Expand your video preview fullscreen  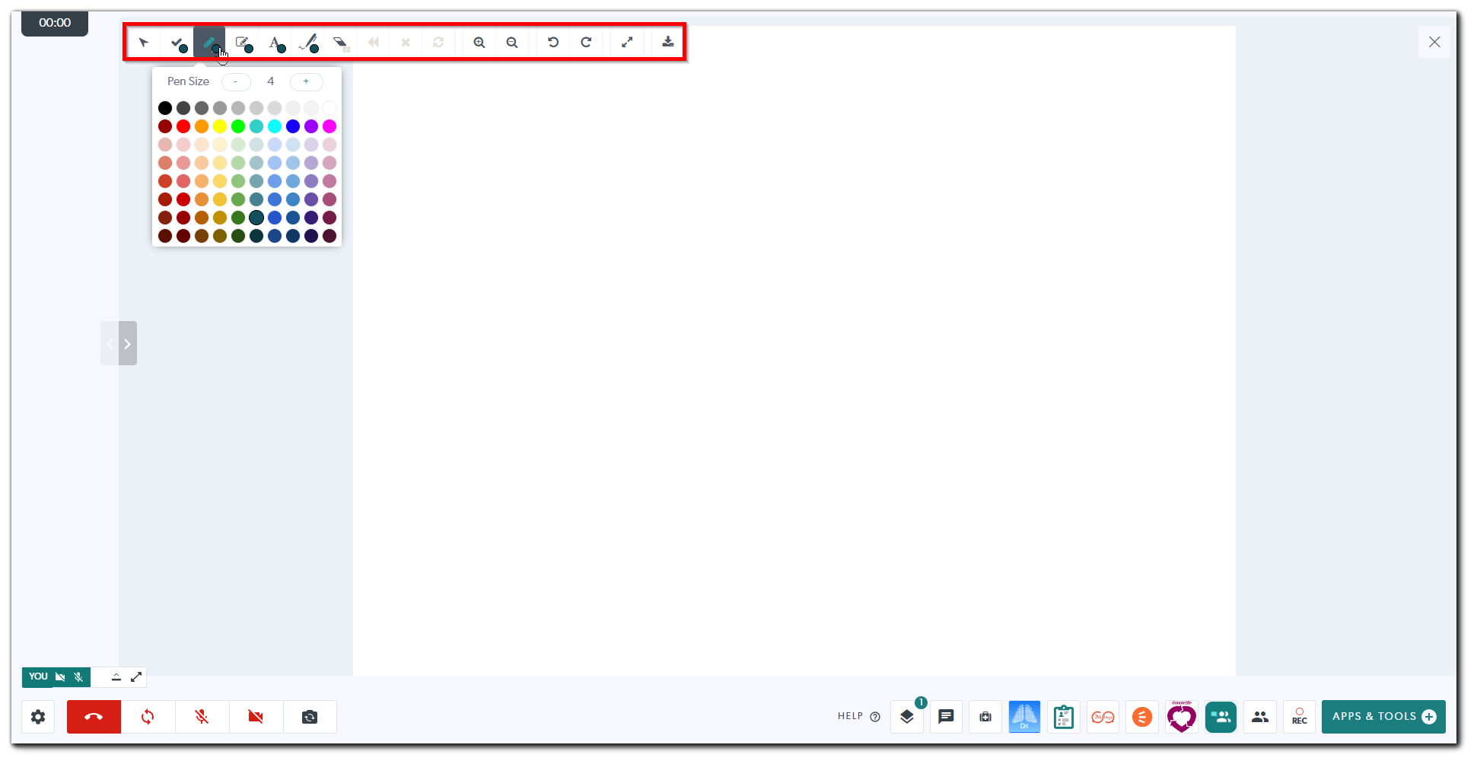coord(136,676)
